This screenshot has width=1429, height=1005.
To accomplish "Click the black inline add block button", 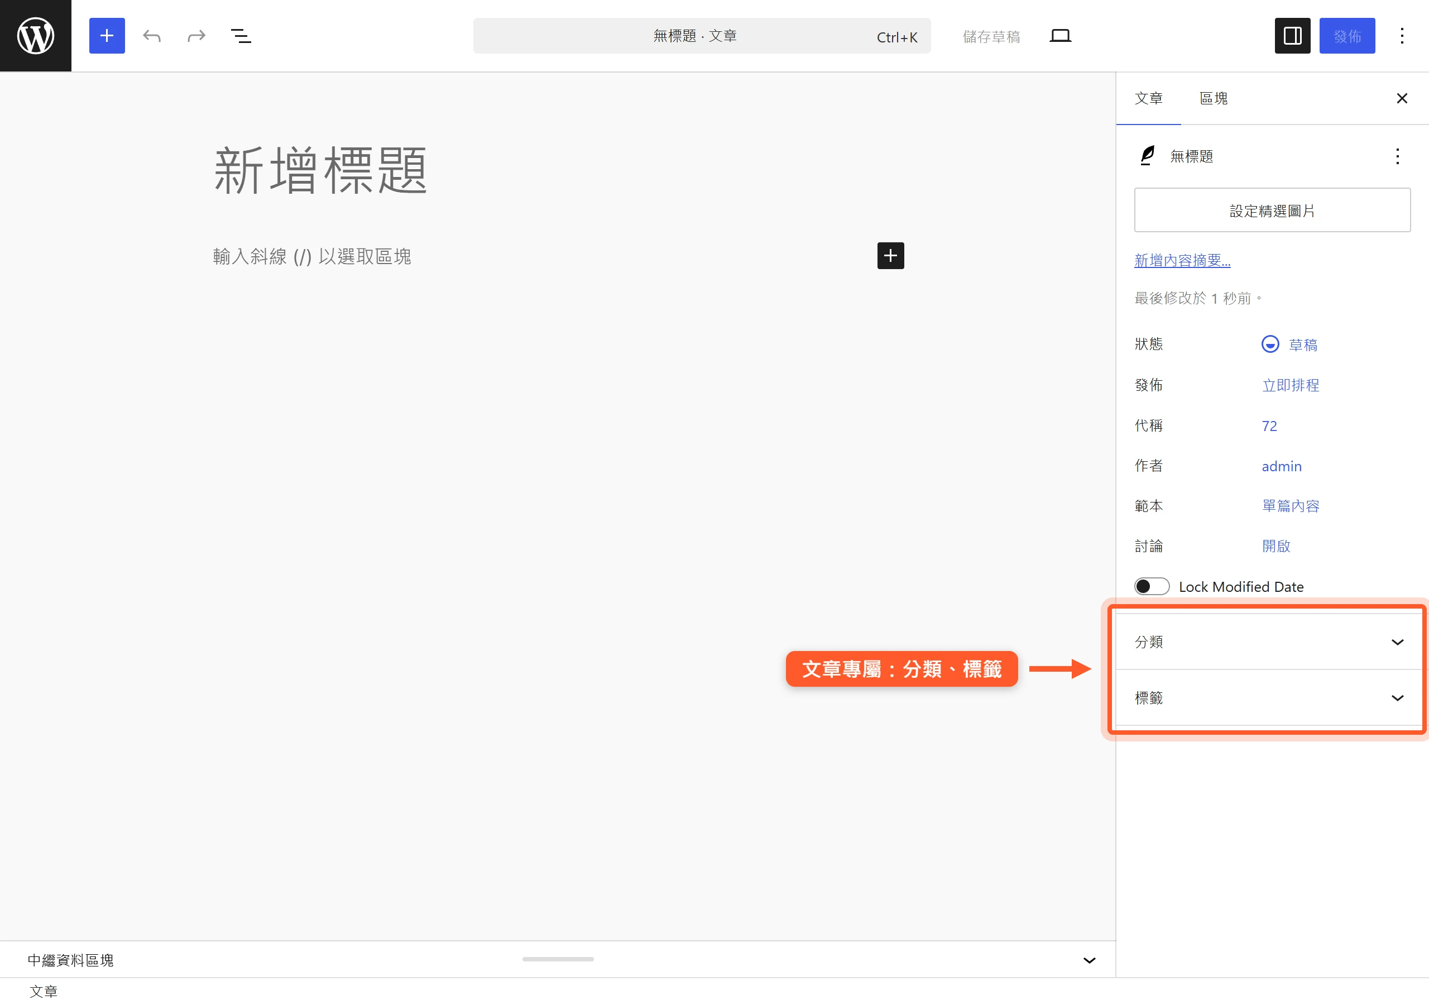I will [890, 256].
